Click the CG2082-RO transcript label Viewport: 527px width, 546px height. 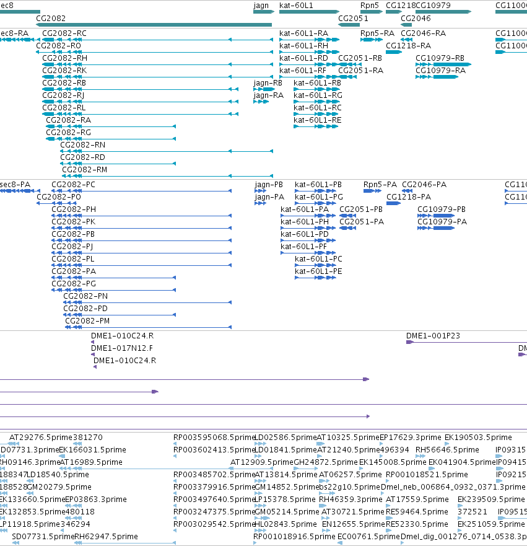(58, 46)
